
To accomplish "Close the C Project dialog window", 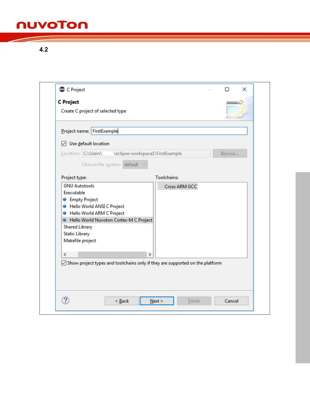I will 244,89.
